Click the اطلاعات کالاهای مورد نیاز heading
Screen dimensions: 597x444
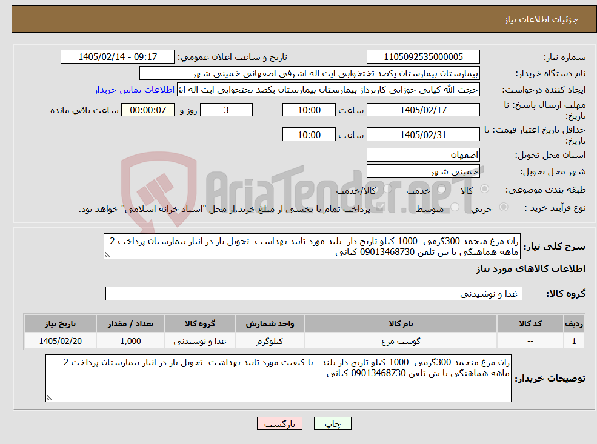531,269
